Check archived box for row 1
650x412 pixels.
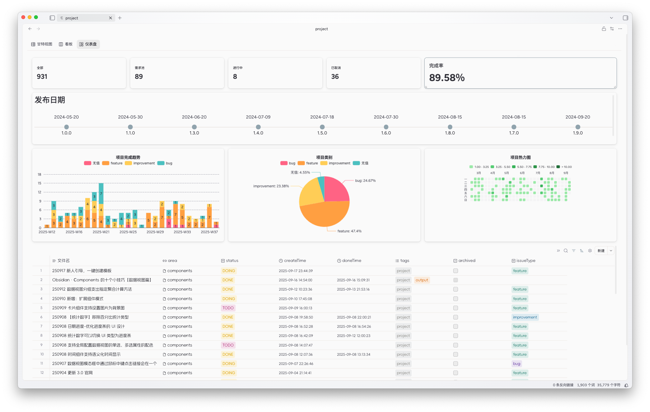tap(456, 271)
